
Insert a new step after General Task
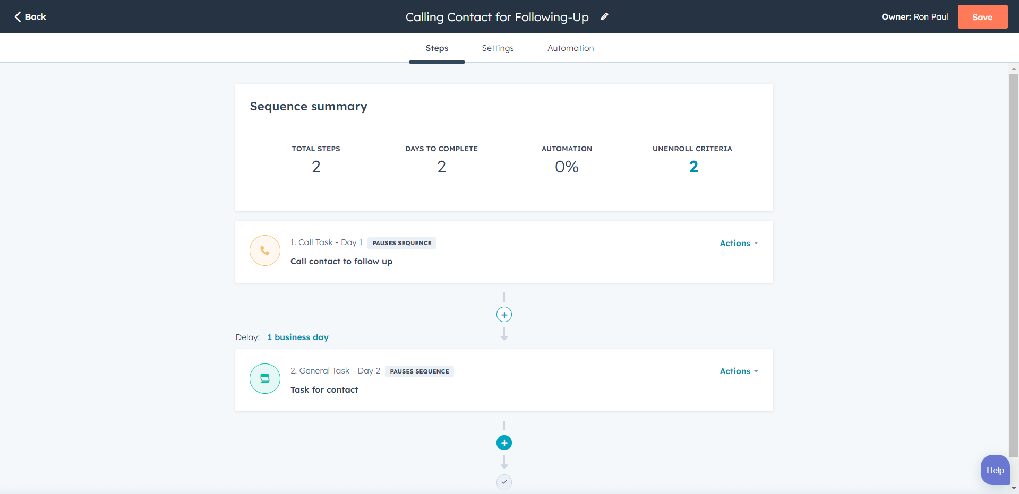503,443
